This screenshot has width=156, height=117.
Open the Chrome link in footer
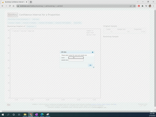click(x=94, y=104)
